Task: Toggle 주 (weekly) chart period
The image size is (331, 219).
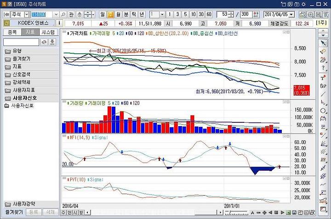Action: (x=110, y=14)
